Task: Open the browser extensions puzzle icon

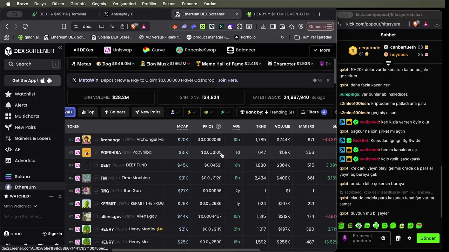Action: pos(240,27)
